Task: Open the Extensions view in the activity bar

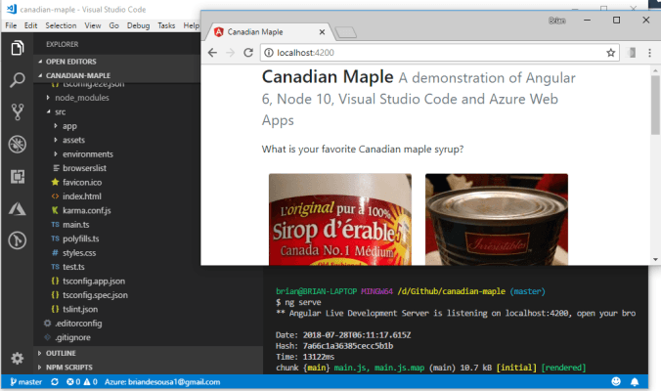Action: tap(18, 176)
